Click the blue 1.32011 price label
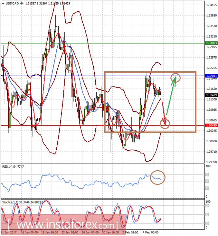The height and width of the screenshot is (236, 218). pos(211,76)
